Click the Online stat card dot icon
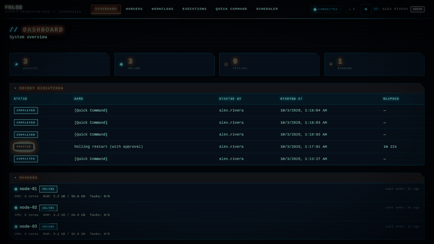 (121, 64)
